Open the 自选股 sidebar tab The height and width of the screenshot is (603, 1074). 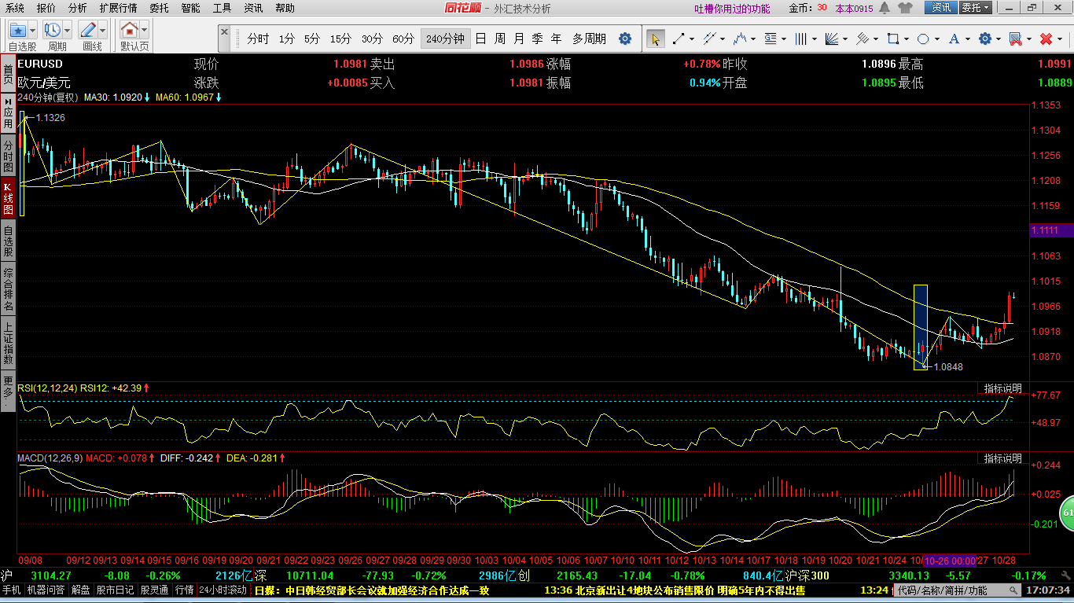point(8,241)
